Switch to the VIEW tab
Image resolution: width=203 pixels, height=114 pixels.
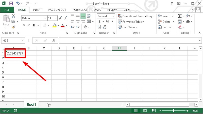[127, 10]
